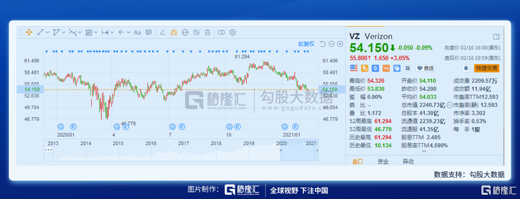The width and height of the screenshot is (520, 199).
Task: Select the angle drawing tool
Action: tap(162, 32)
